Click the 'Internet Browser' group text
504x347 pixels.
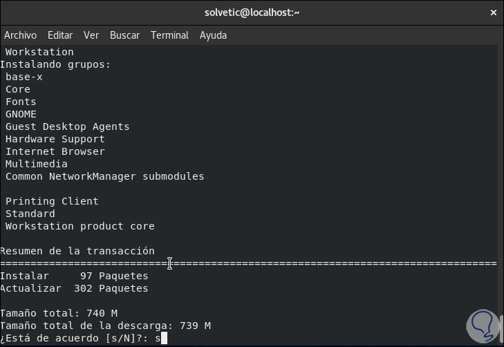[55, 151]
